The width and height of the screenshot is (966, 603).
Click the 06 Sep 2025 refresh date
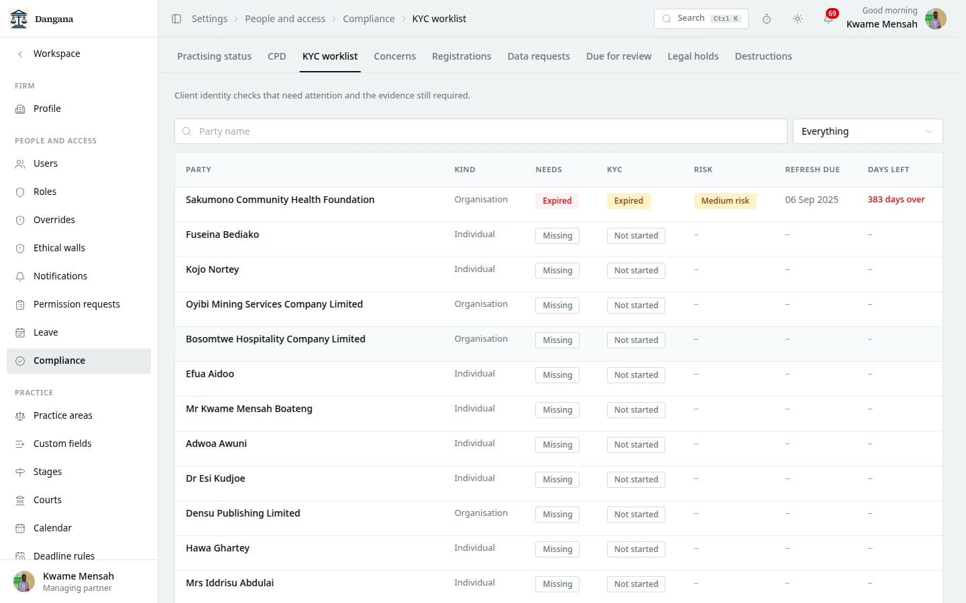point(812,200)
